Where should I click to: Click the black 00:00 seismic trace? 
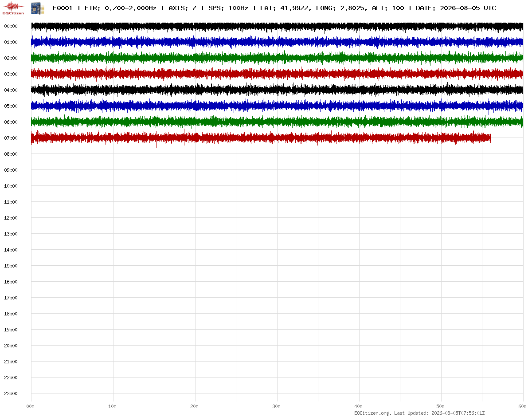[277, 27]
